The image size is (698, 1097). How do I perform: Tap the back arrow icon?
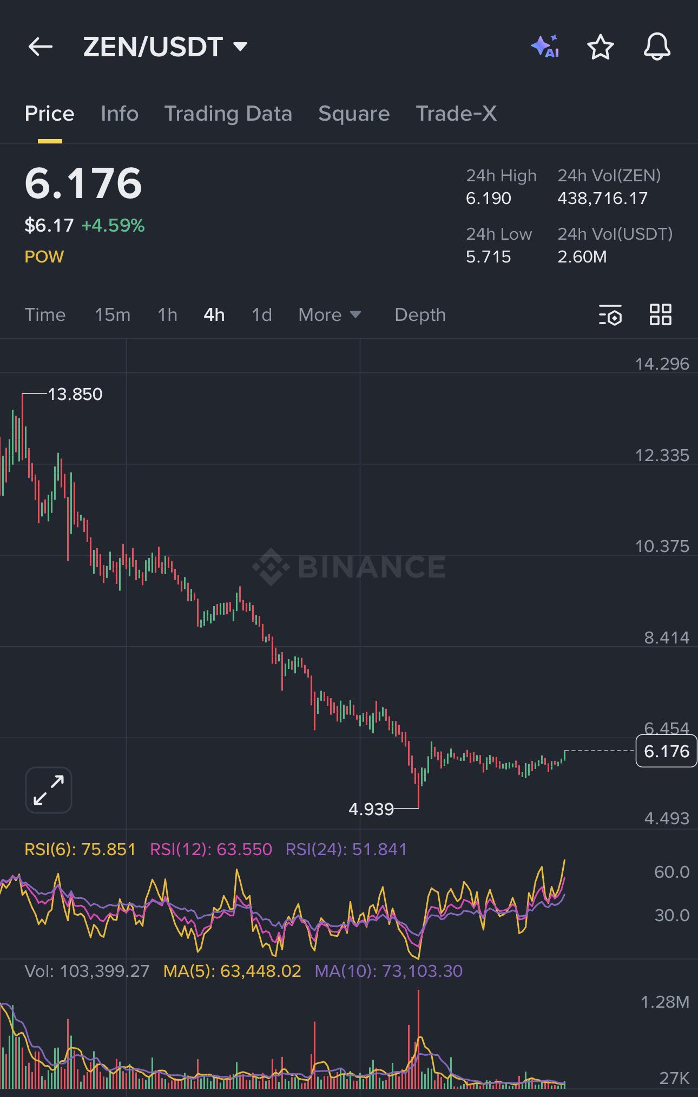pos(40,47)
